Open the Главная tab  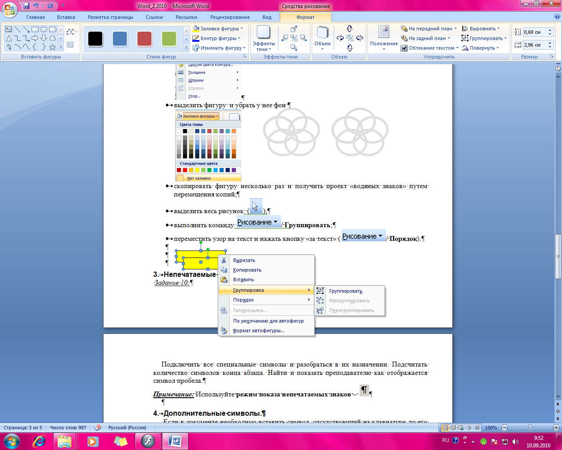[36, 17]
